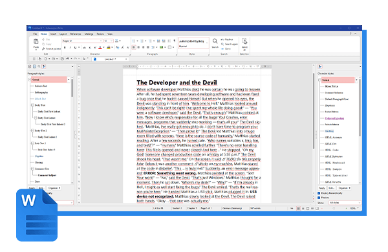Screen dimensions: 388x252
Task: Click the Select all icon
Action: pyautogui.click(x=244, y=41)
